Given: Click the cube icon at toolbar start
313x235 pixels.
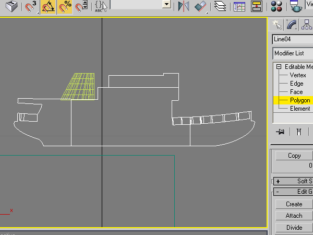Looking at the screenshot, I should pos(11,6).
